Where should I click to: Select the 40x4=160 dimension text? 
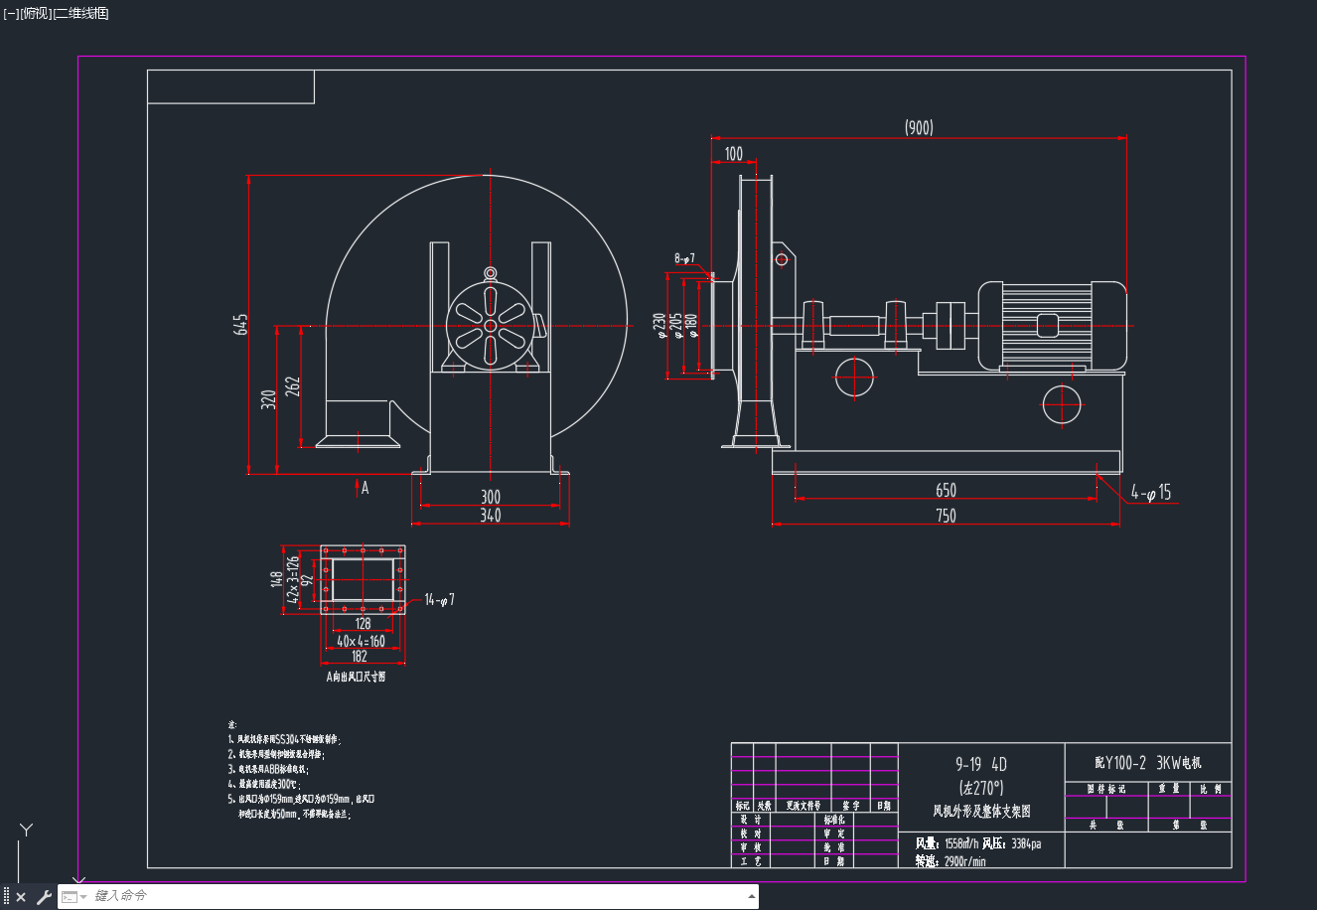coord(361,641)
